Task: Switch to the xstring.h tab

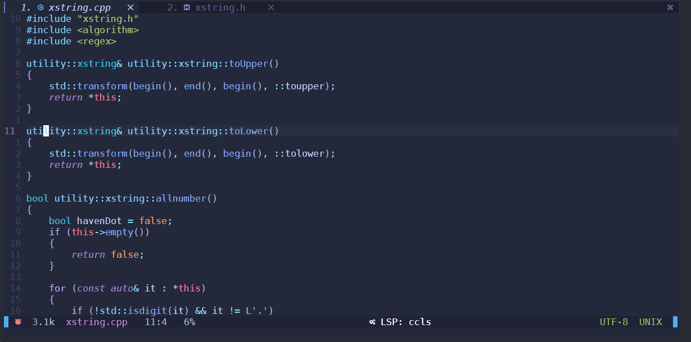Action: [x=220, y=7]
